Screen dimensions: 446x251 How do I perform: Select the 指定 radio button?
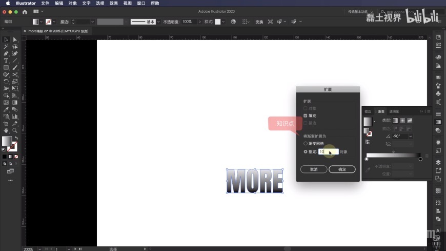click(306, 152)
